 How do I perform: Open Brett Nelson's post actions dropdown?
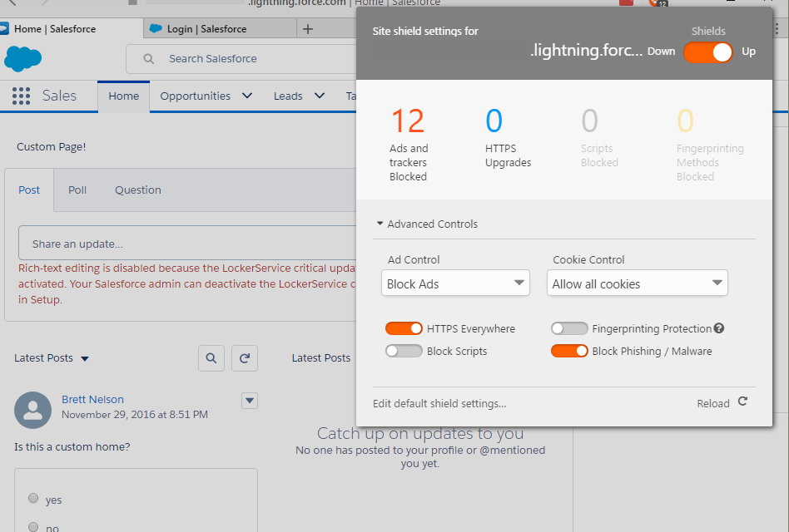point(250,401)
